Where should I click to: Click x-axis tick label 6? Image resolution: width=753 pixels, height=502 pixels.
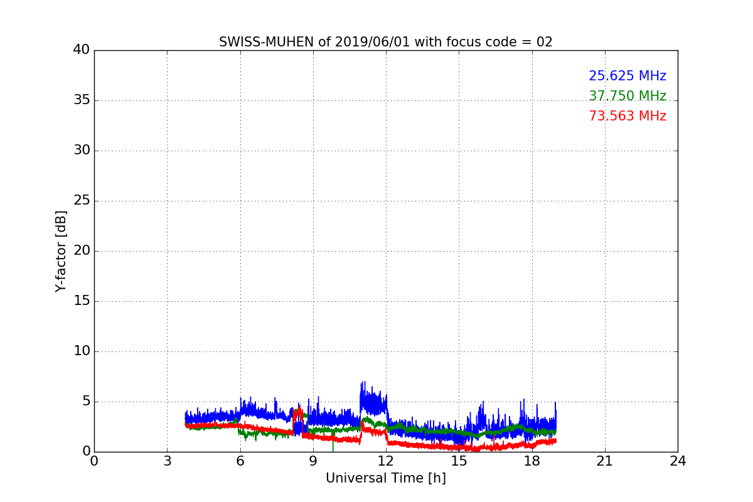(x=240, y=461)
